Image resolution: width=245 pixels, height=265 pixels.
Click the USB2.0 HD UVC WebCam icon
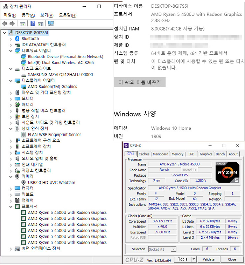tap(24, 183)
